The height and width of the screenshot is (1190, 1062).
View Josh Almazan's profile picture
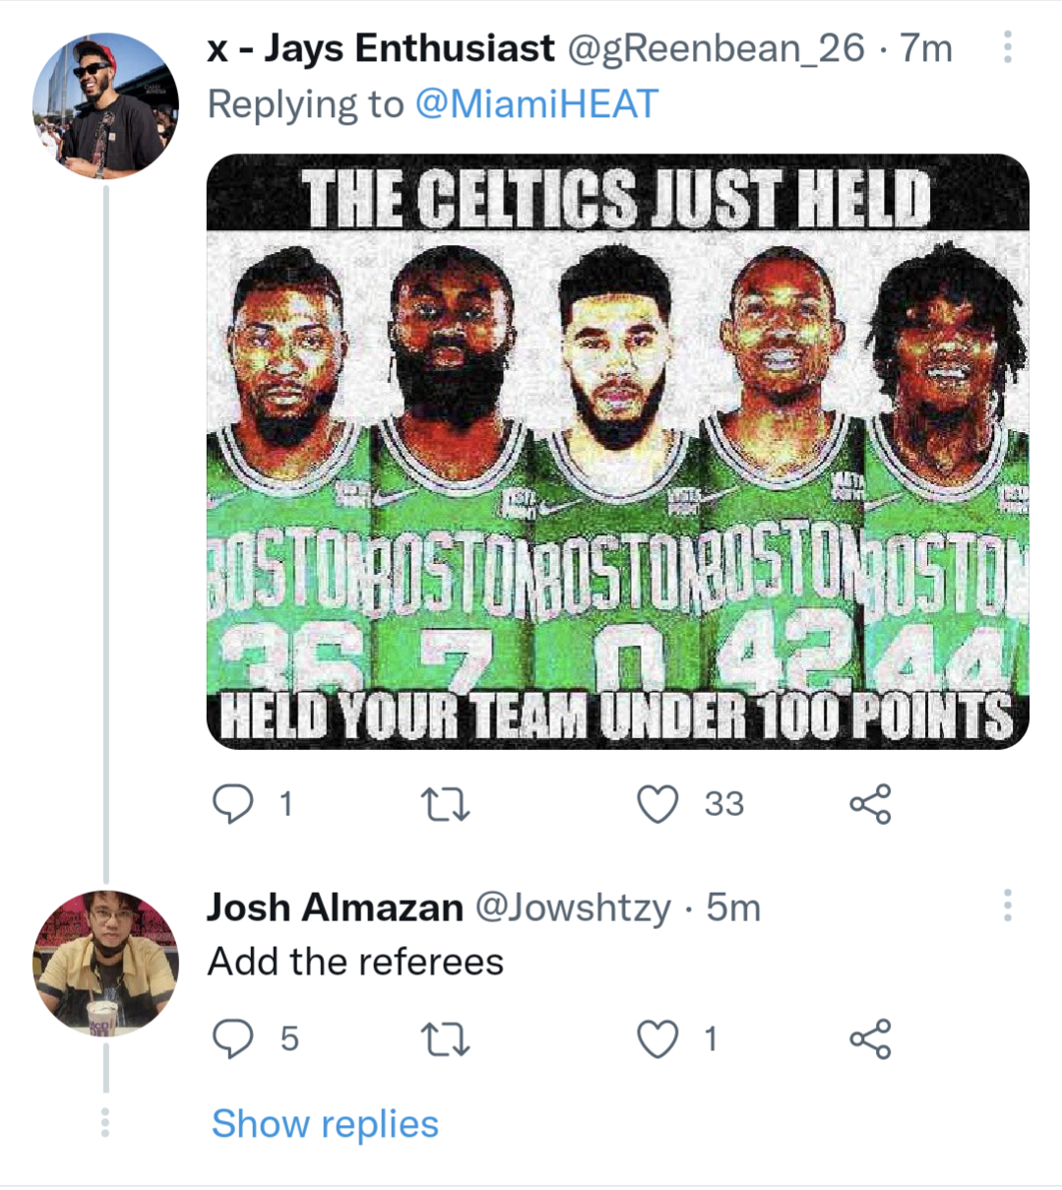click(x=105, y=963)
